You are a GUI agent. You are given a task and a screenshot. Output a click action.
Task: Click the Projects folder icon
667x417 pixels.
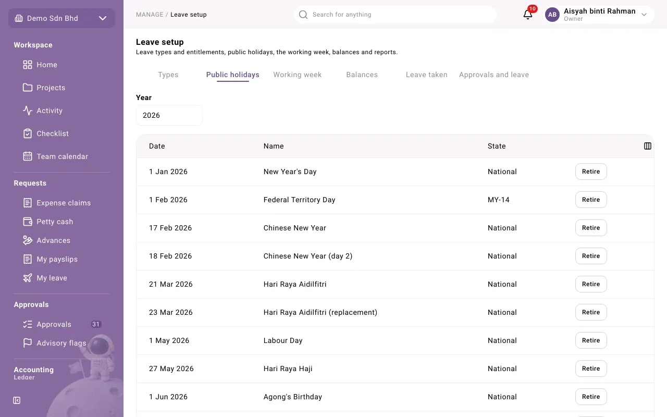pos(28,88)
